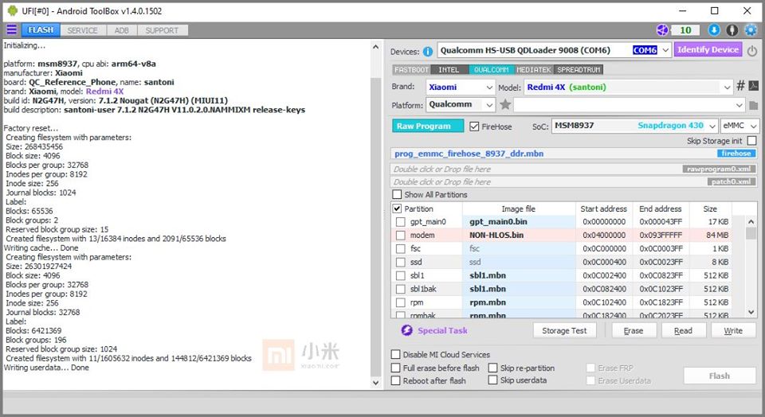Open the empty firmware dropdown beside star
The height and width of the screenshot is (417, 765).
click(x=629, y=105)
